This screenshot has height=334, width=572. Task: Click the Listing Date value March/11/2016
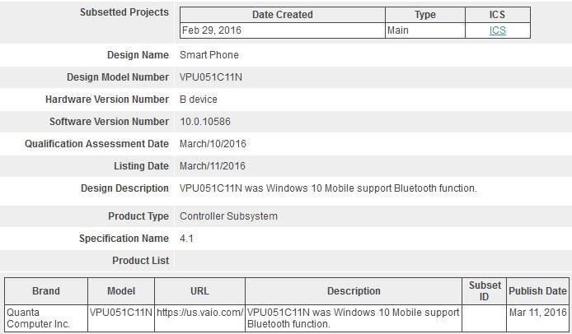tap(213, 166)
